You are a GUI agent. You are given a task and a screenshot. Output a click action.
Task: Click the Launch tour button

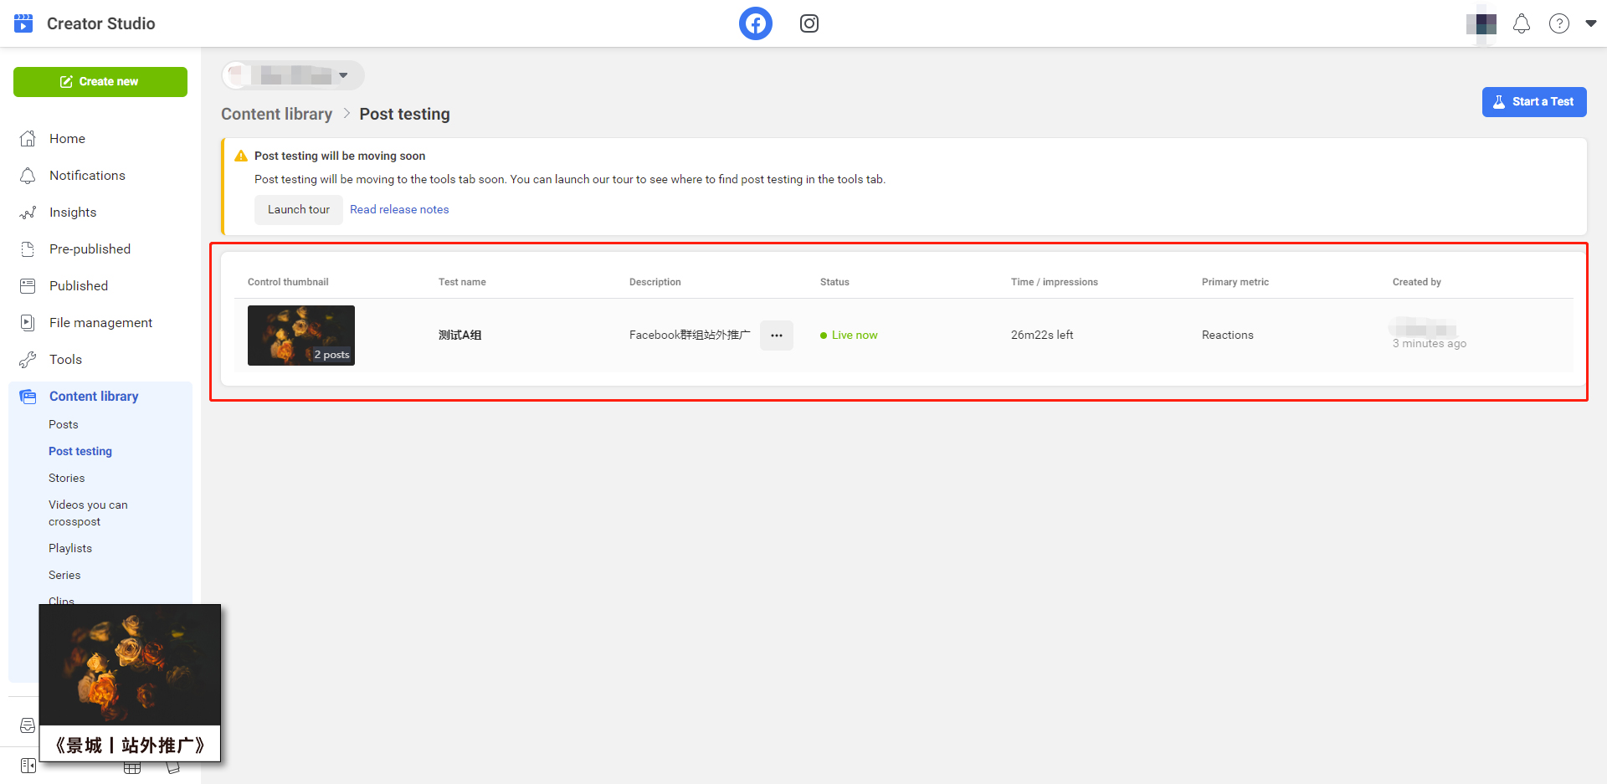click(x=298, y=210)
